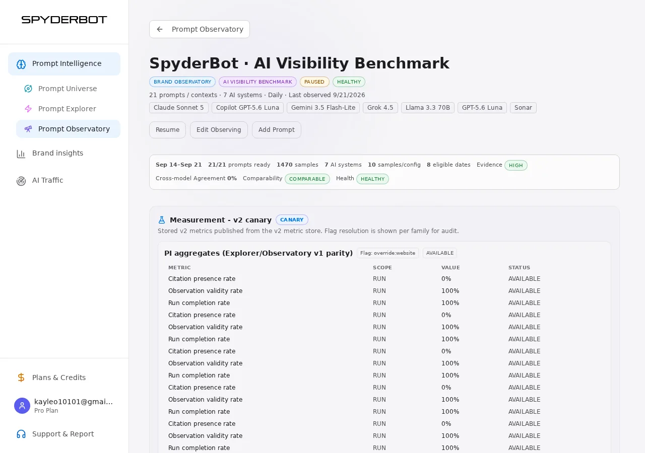The image size is (645, 453).
Task: Click the user avatar icon
Action: click(x=22, y=406)
